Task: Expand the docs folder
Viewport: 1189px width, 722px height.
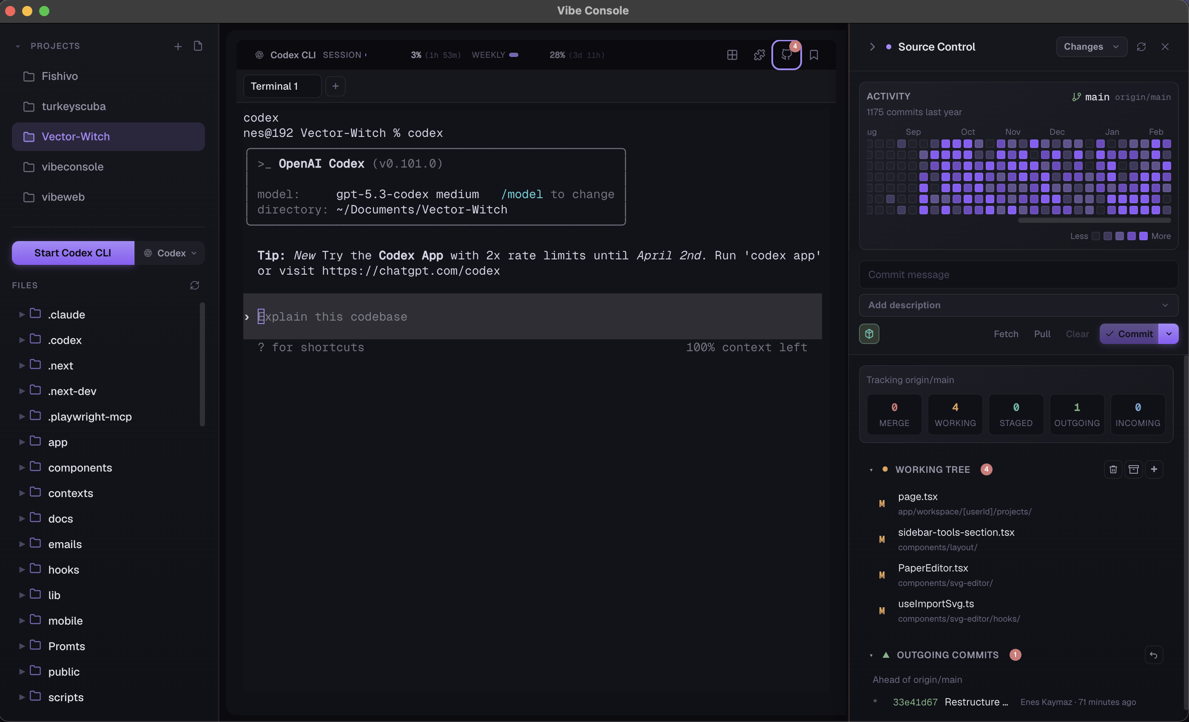Action: [22, 519]
